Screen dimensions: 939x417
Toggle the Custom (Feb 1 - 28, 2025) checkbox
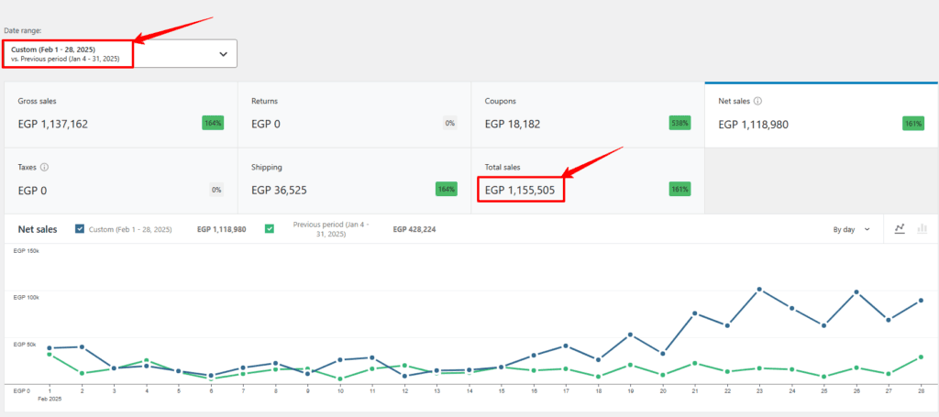80,228
